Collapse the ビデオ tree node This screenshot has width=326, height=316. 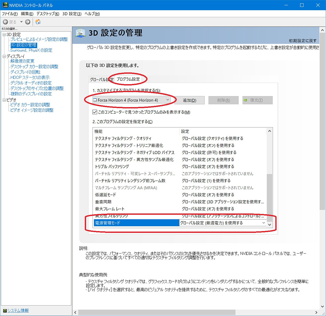coord(4,100)
